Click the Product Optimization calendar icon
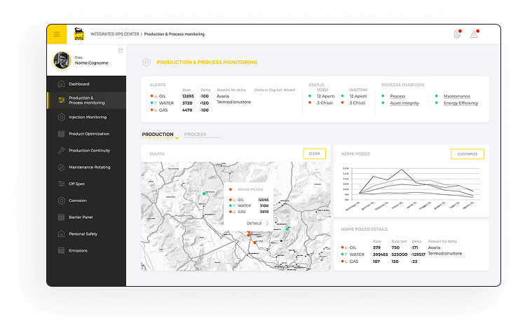The image size is (525, 333). (x=62, y=134)
